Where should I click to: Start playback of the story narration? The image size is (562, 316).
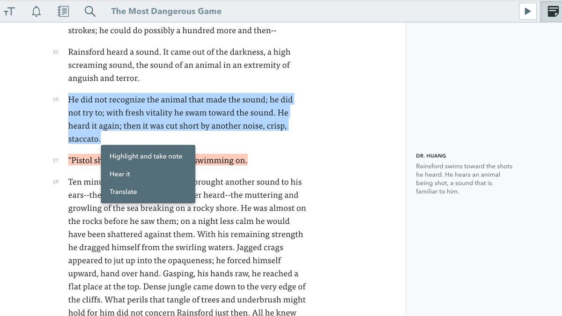pyautogui.click(x=528, y=11)
